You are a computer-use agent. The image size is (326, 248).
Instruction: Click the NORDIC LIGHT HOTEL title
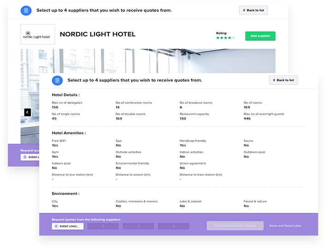97,34
